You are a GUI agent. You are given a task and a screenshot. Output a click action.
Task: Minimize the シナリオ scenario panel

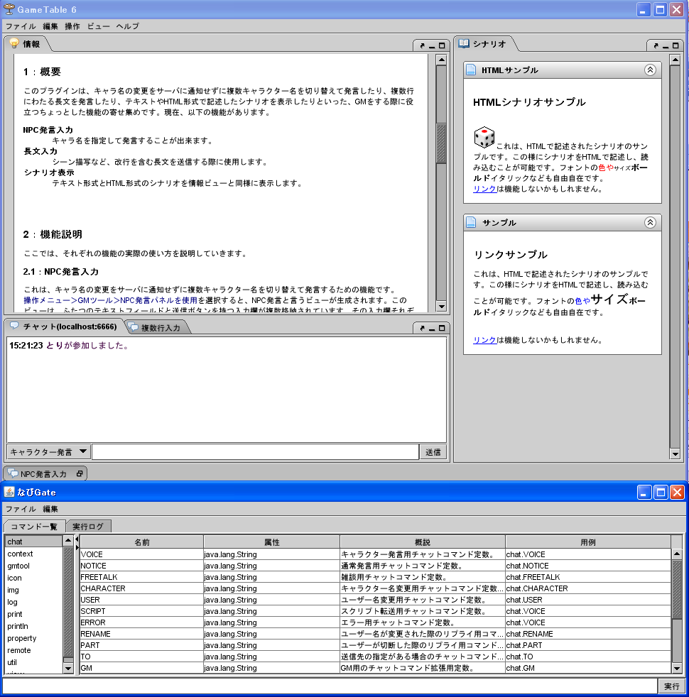(x=666, y=46)
